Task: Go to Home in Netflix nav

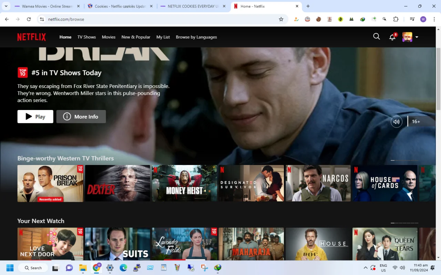Action: click(x=65, y=37)
